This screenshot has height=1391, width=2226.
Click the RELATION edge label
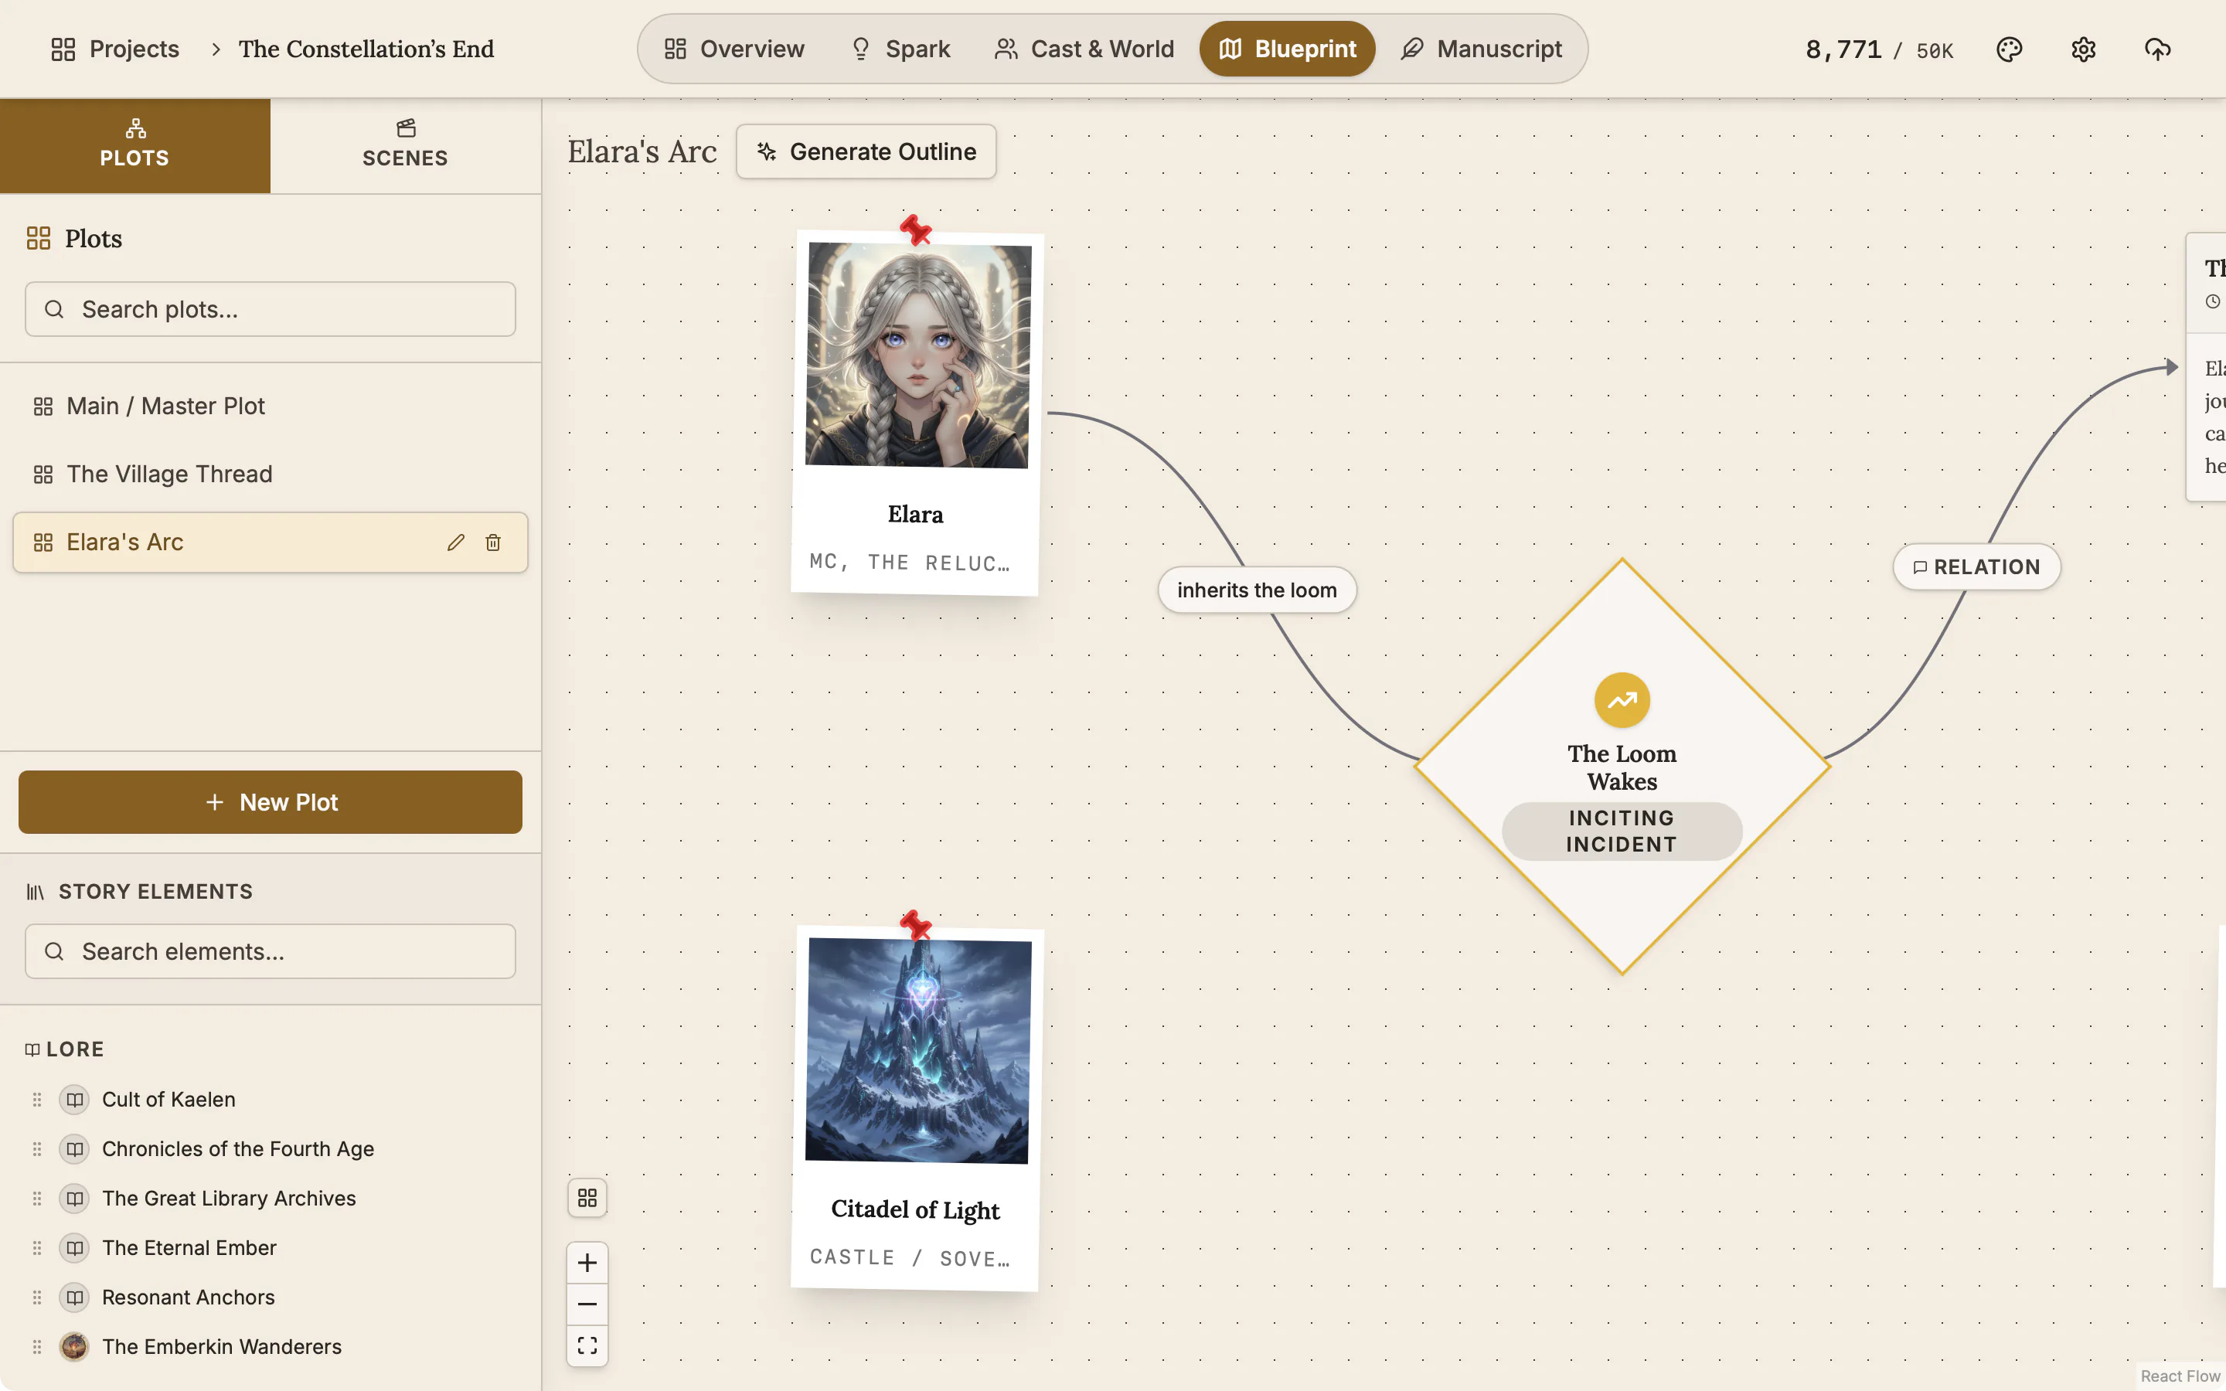tap(1976, 566)
